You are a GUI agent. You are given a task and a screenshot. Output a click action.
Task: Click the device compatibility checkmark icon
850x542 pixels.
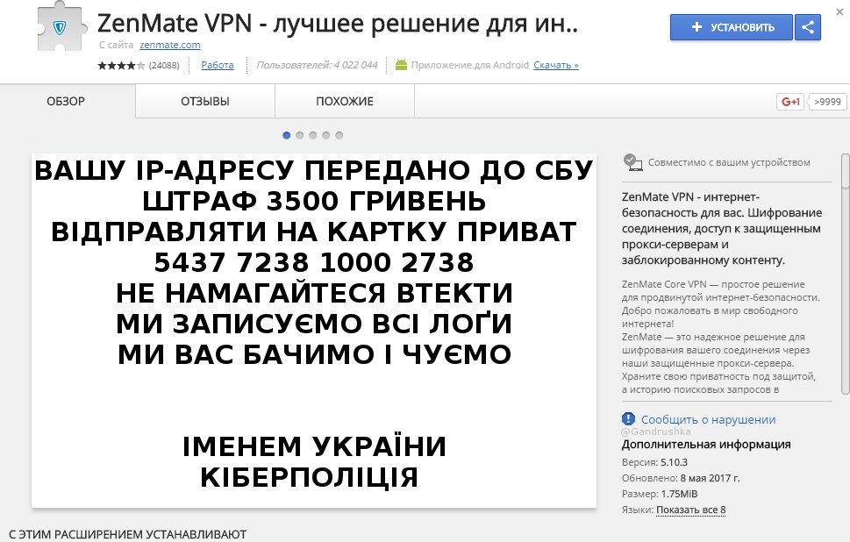pyautogui.click(x=632, y=162)
